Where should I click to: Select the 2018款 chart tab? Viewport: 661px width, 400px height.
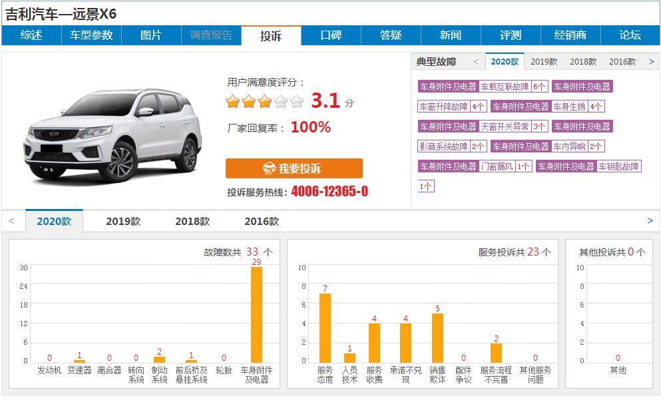pos(192,221)
